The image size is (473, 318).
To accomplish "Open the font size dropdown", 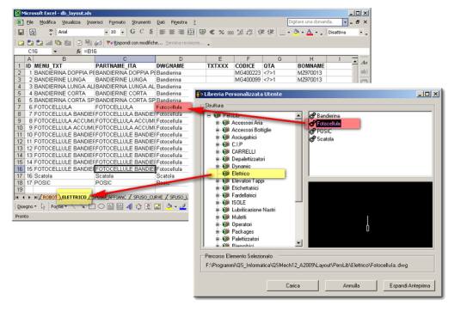I will pos(122,32).
